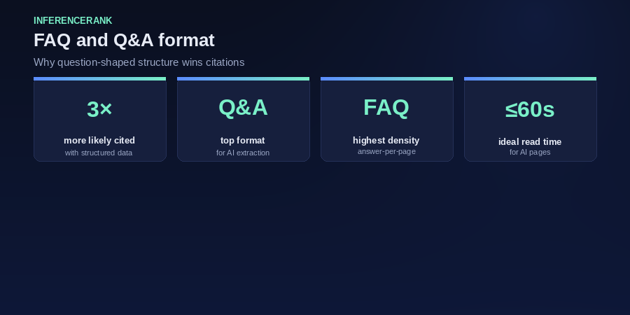Select the Q&A statistic value
The image size is (630, 315).
243,108
